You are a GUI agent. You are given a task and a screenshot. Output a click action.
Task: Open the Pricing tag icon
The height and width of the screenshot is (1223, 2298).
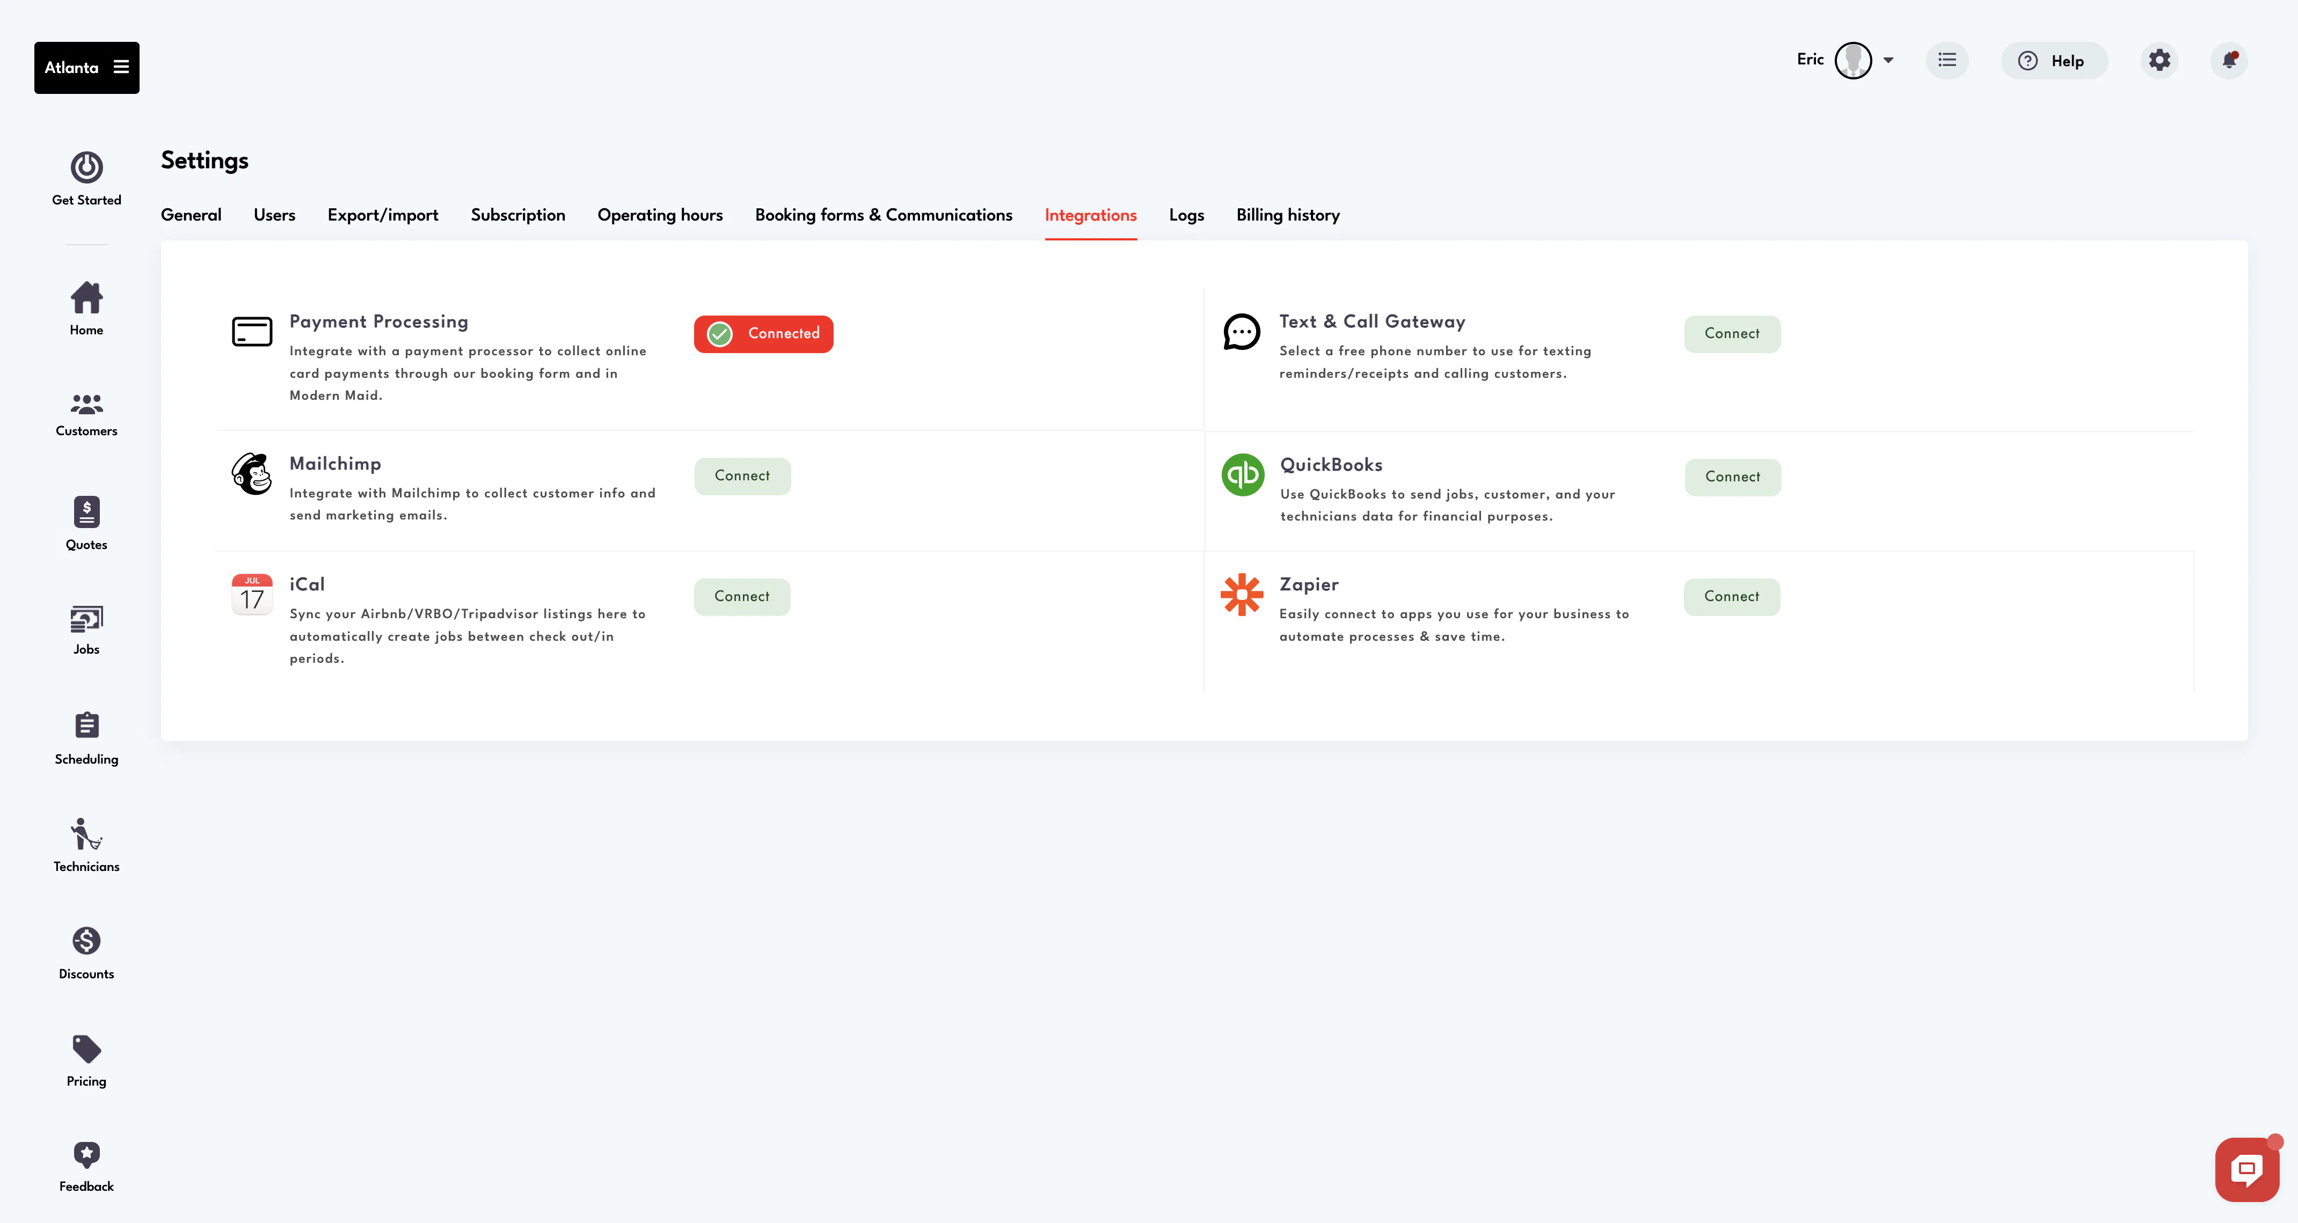[x=86, y=1048]
